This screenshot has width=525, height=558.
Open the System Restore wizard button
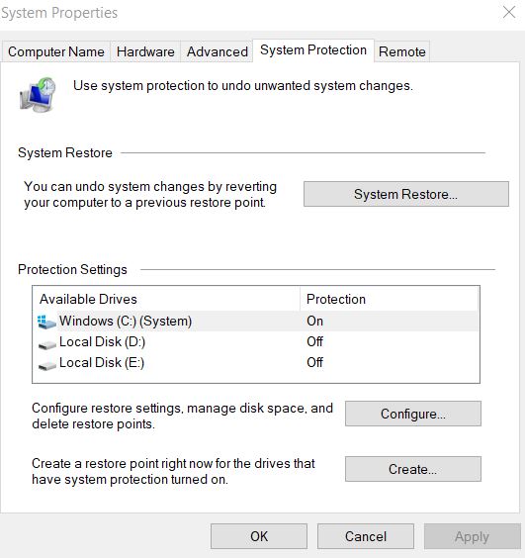tap(406, 194)
